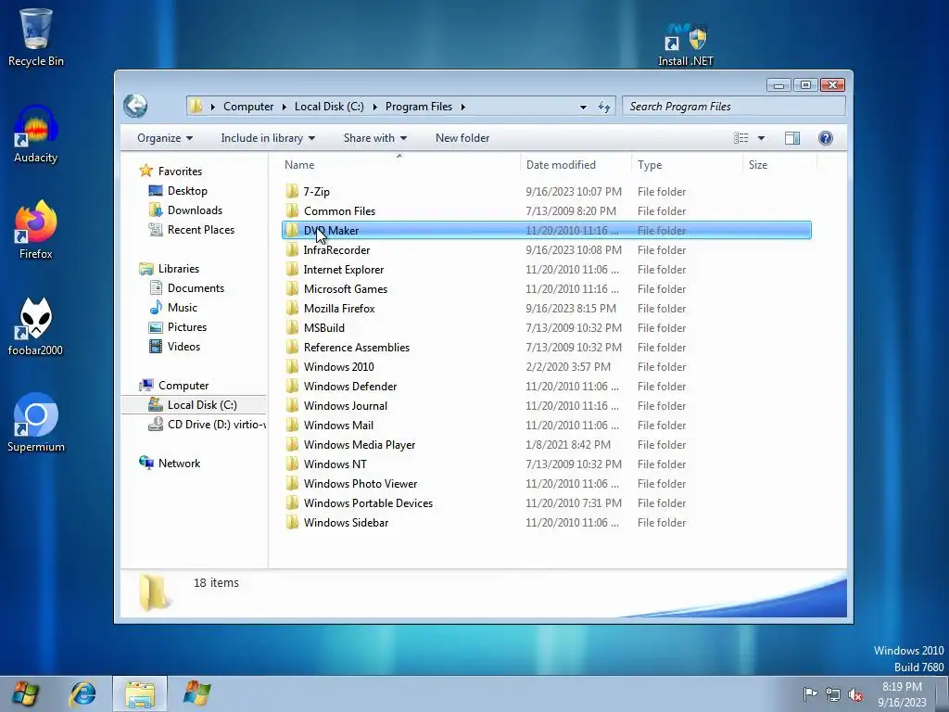Viewport: 949px width, 712px height.
Task: Click the New folder button
Action: coord(462,138)
